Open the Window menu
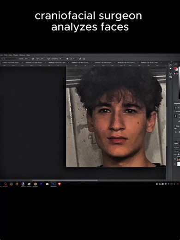 22,55
